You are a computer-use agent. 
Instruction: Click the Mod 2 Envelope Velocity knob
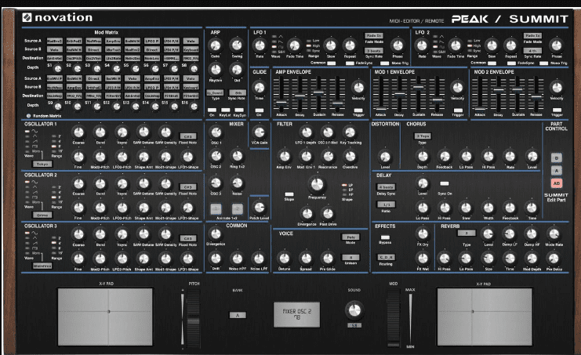pos(557,88)
